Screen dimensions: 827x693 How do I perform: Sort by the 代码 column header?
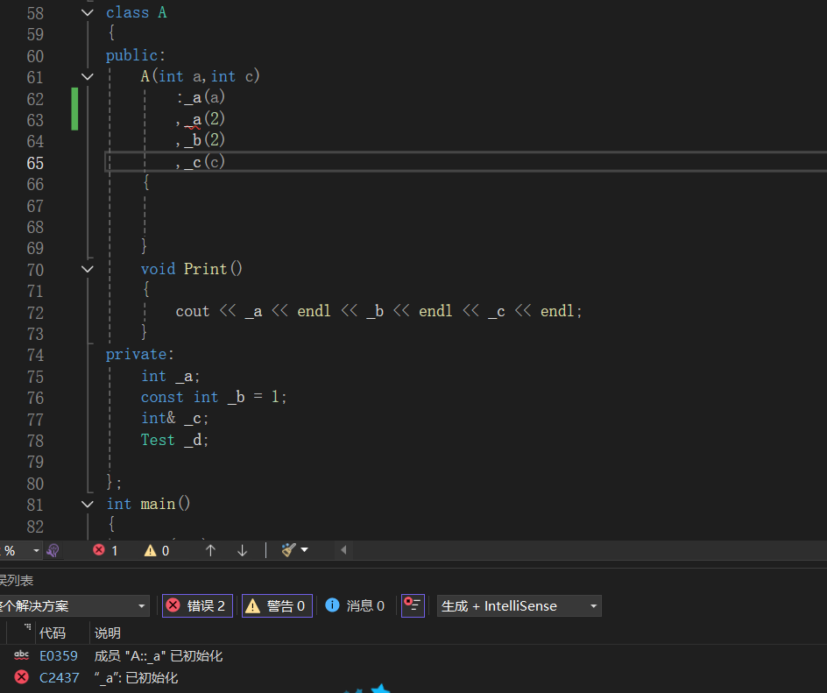coord(53,633)
